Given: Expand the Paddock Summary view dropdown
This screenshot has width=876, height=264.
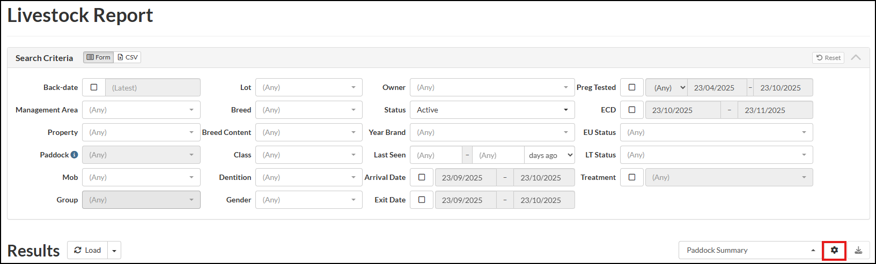Looking at the screenshot, I should tap(750, 250).
